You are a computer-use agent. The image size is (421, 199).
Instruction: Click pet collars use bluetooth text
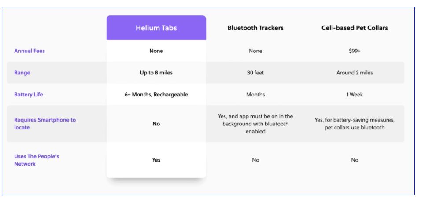(x=355, y=128)
